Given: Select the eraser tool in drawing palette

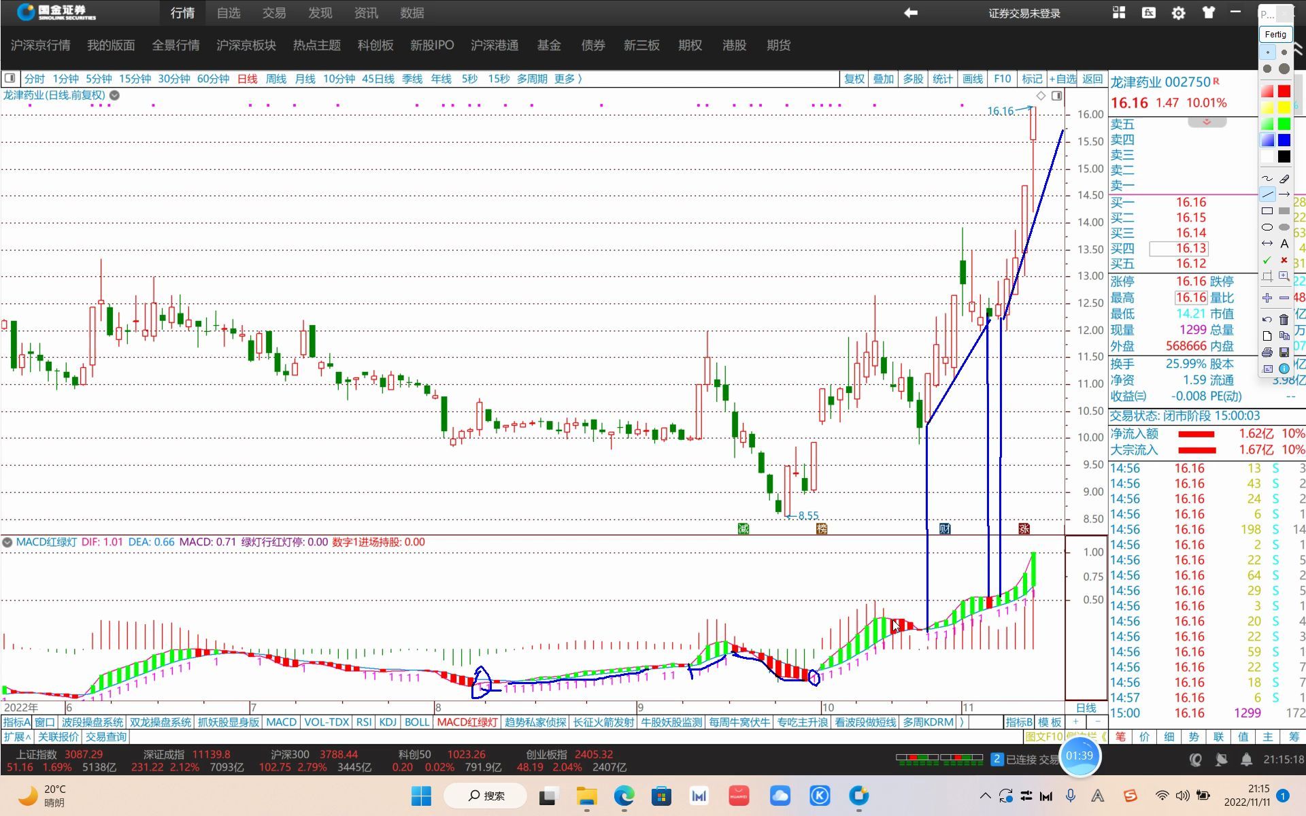Looking at the screenshot, I should (1284, 179).
